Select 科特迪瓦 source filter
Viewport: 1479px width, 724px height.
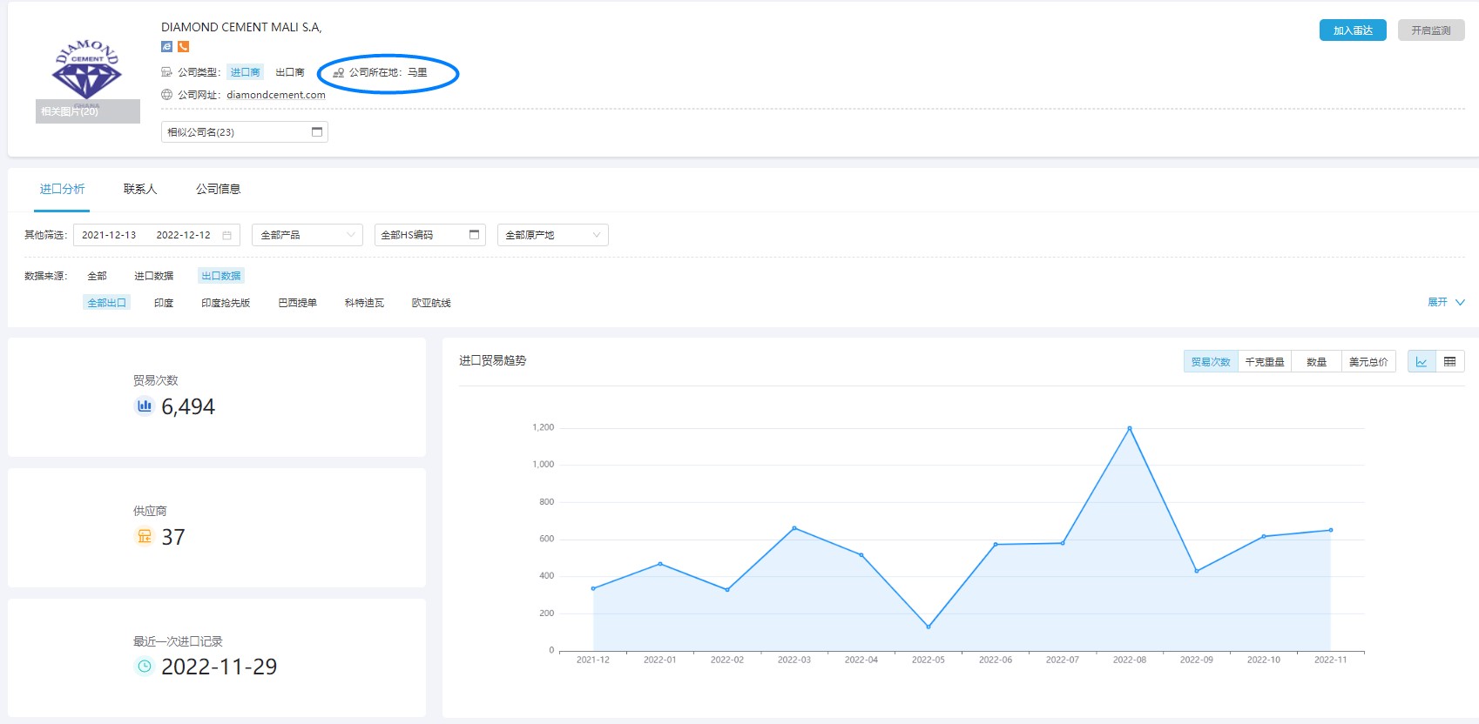[x=364, y=303]
